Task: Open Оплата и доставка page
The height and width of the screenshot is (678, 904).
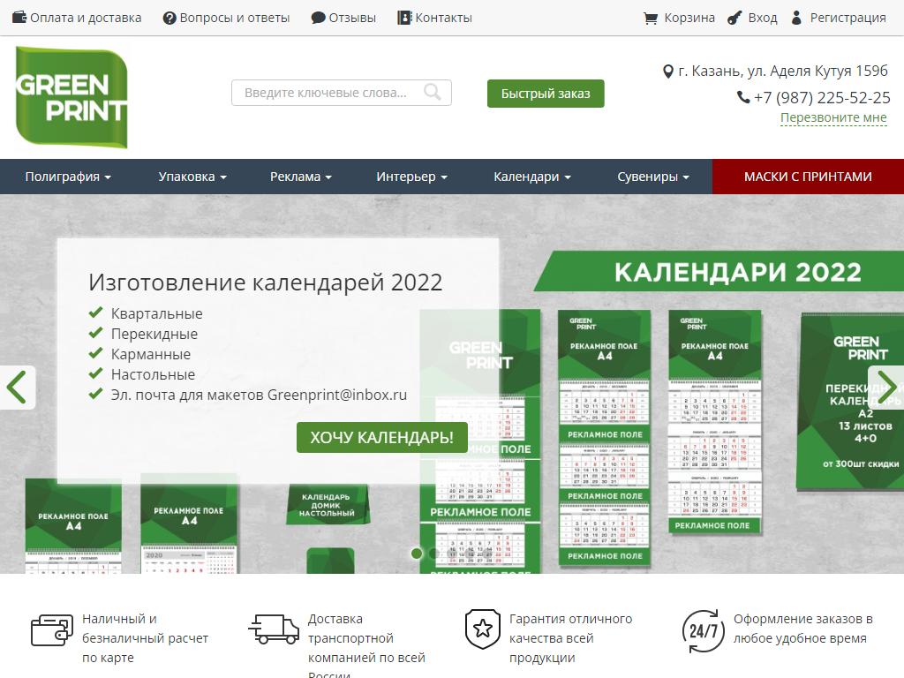Action: coord(77,18)
